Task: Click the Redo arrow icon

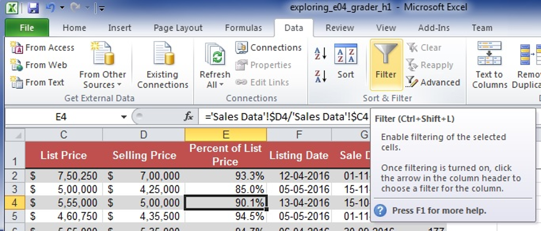Action: click(75, 7)
